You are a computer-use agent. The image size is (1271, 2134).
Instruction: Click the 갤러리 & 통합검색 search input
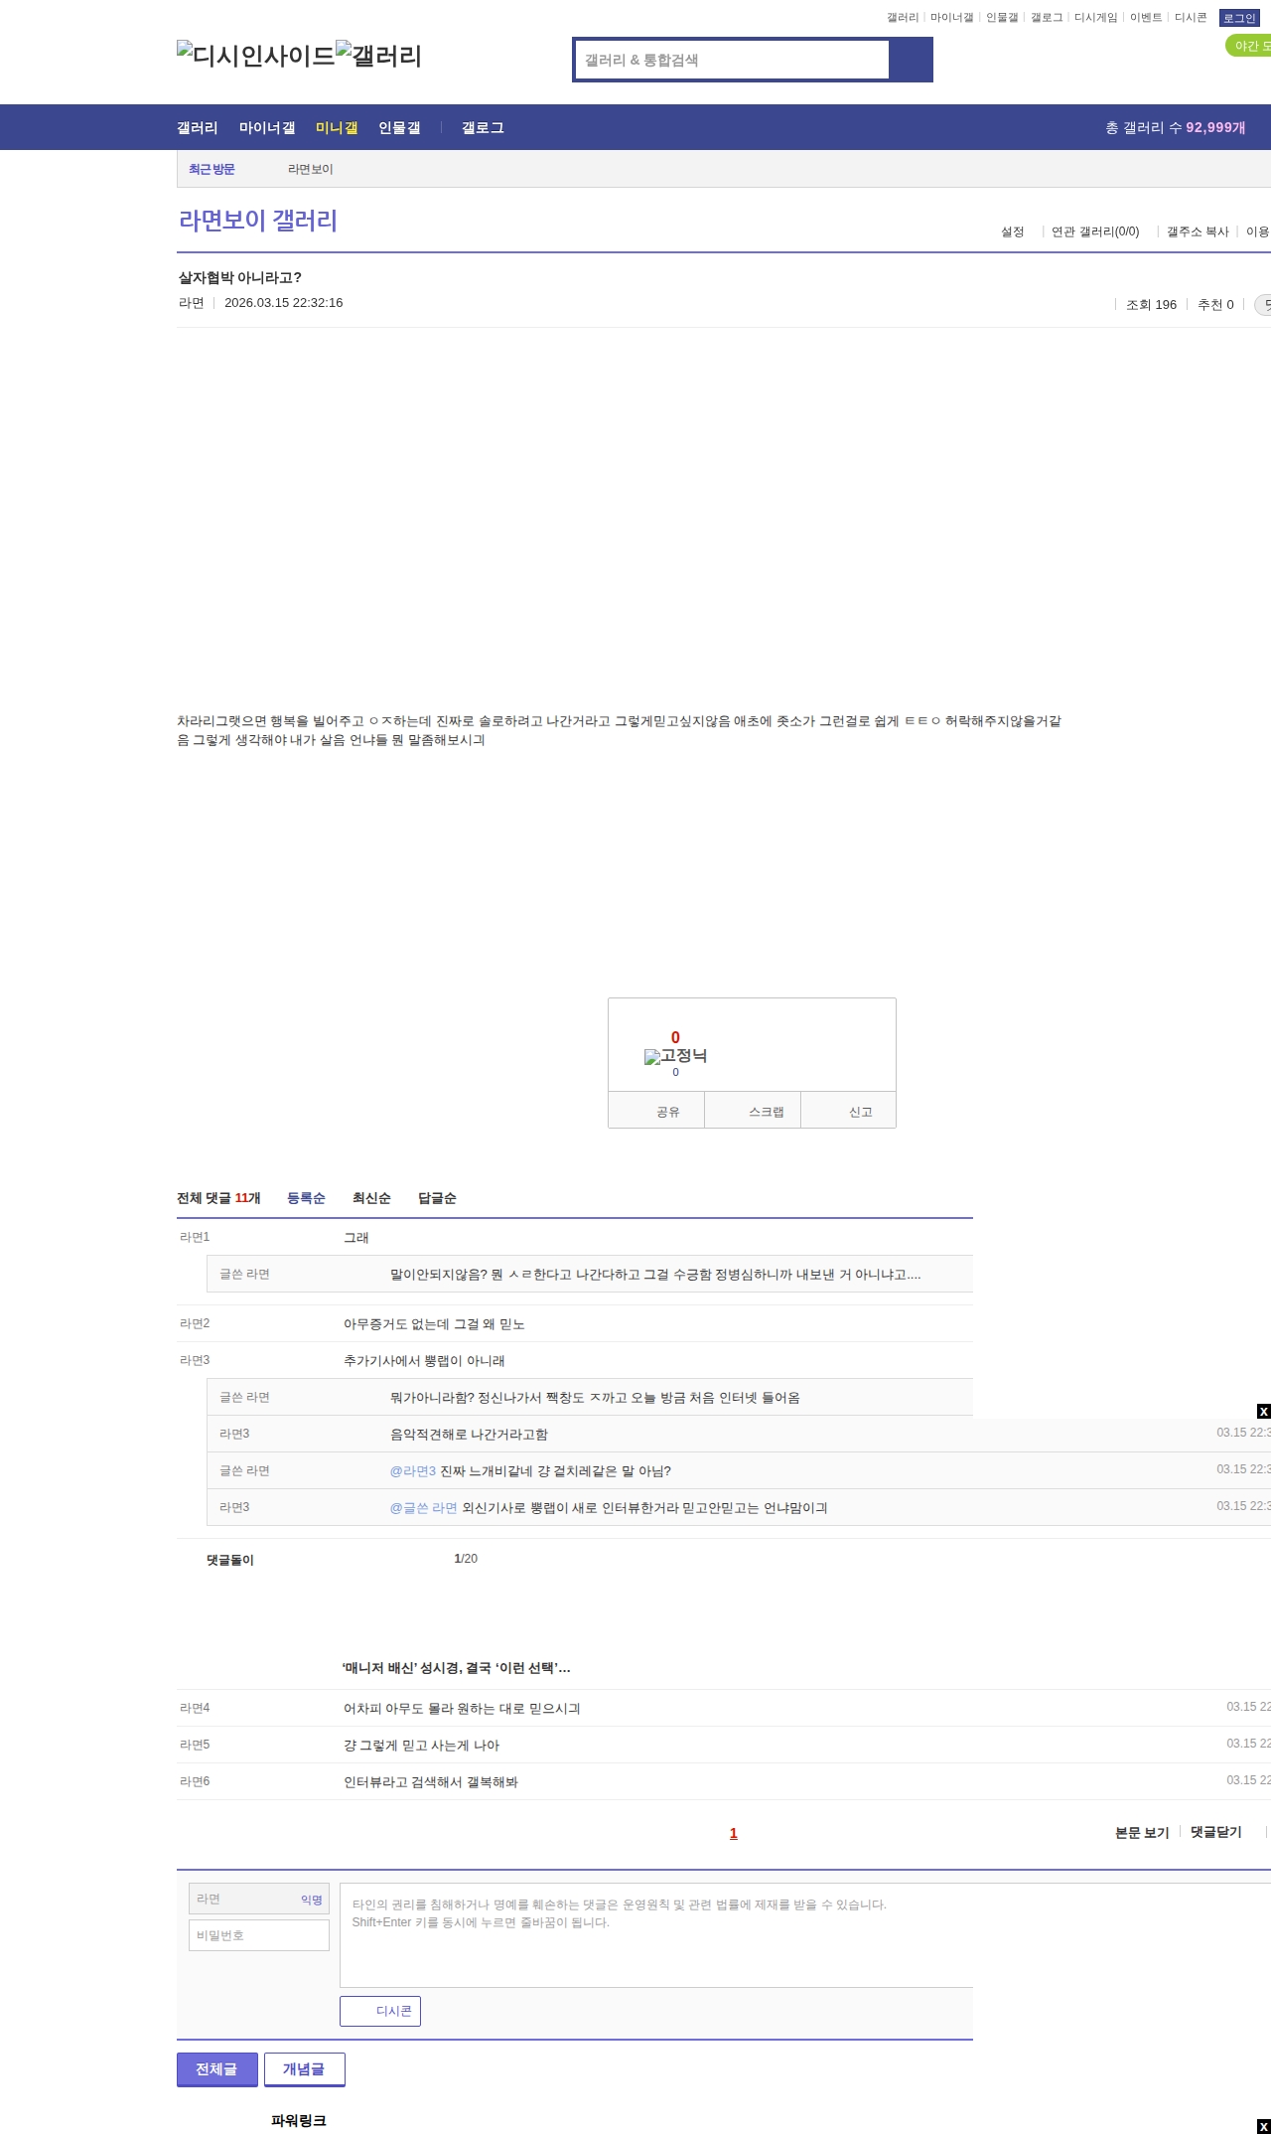click(x=733, y=60)
